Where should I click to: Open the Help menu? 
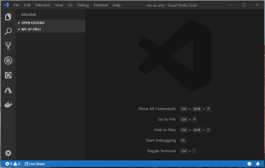(117, 5)
